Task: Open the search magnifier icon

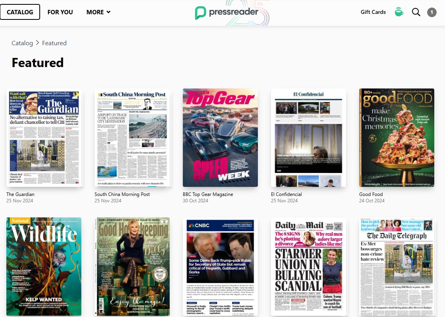Action: 416,12
